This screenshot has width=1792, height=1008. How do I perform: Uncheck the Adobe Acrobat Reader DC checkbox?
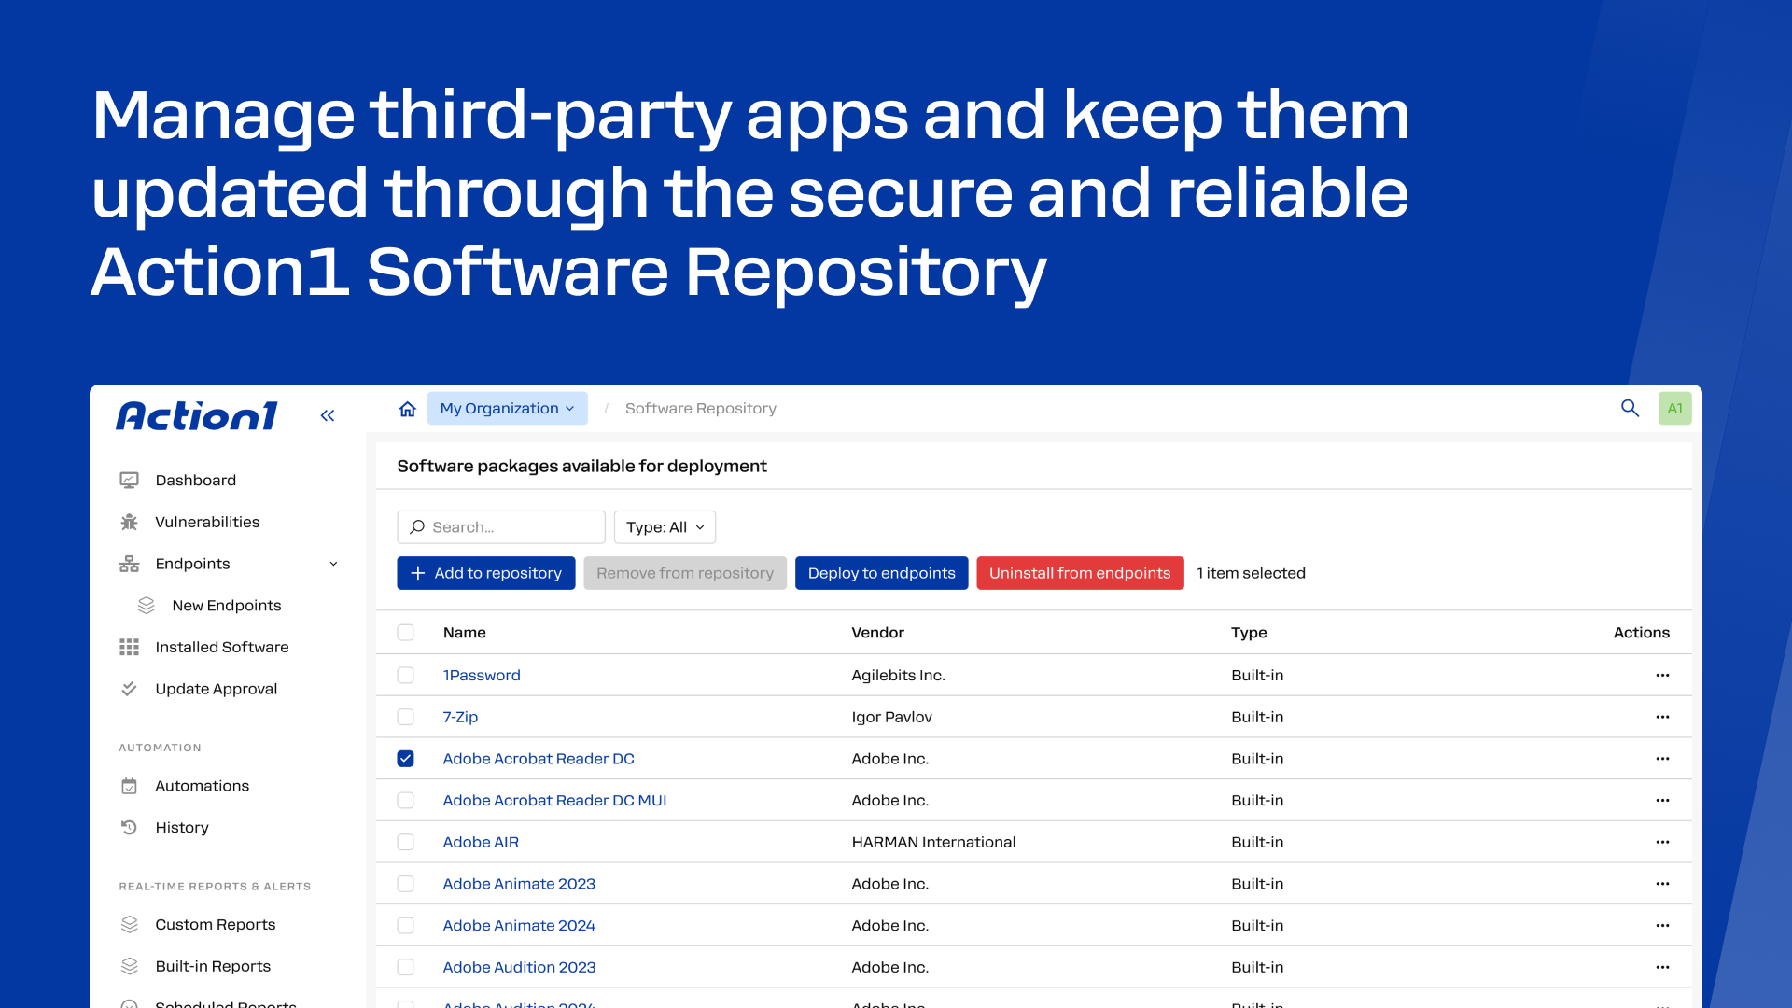[x=405, y=759]
